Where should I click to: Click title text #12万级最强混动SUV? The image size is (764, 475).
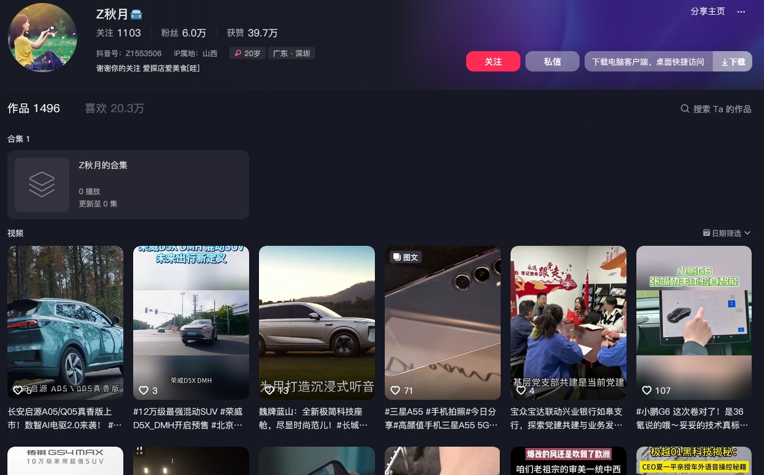[189, 418]
